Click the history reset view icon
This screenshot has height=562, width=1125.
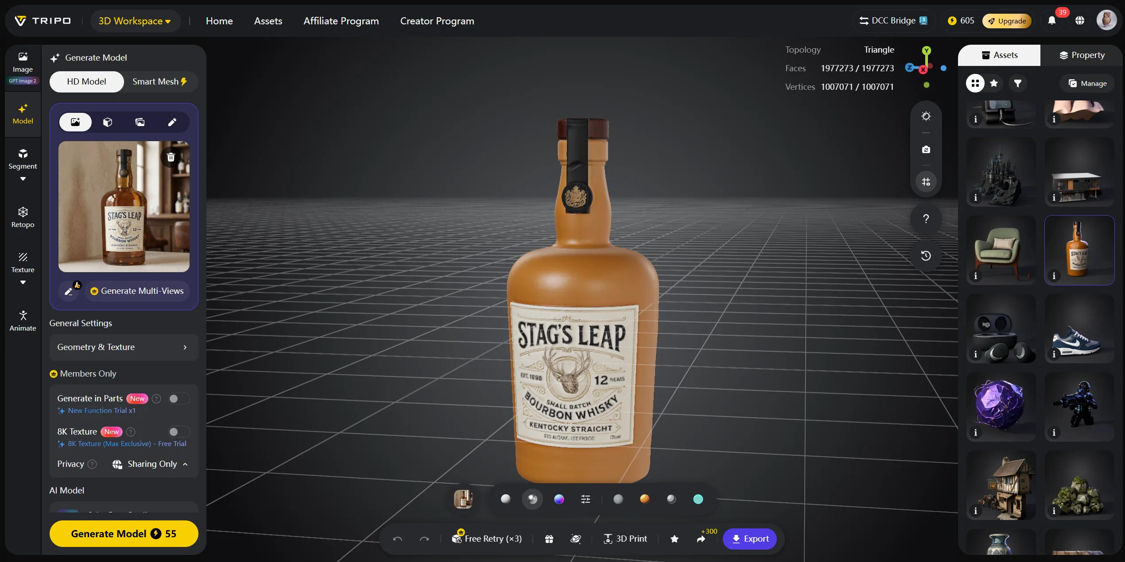[926, 256]
